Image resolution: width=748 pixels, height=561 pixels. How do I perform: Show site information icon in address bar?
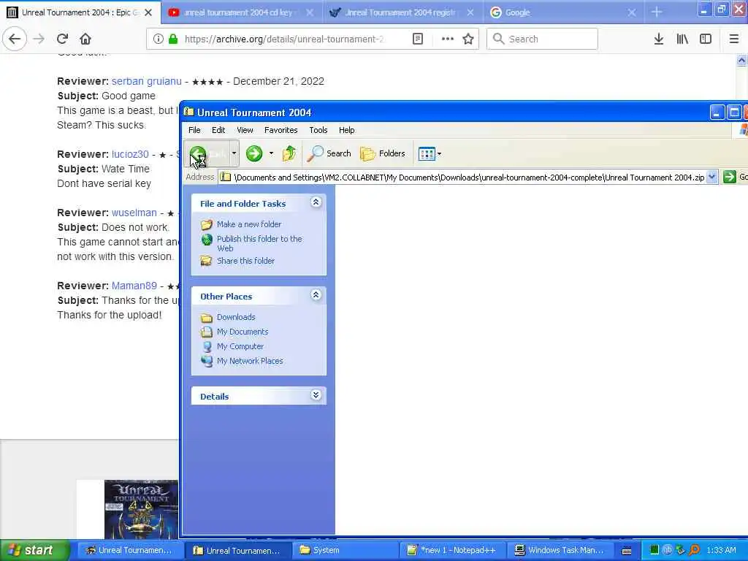point(158,39)
